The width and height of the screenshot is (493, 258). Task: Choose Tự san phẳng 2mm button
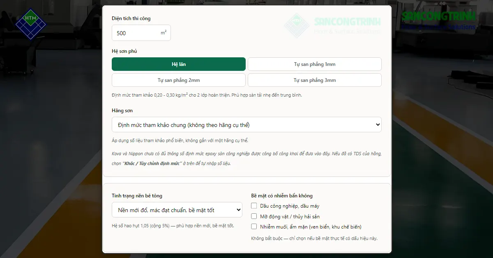pos(179,80)
